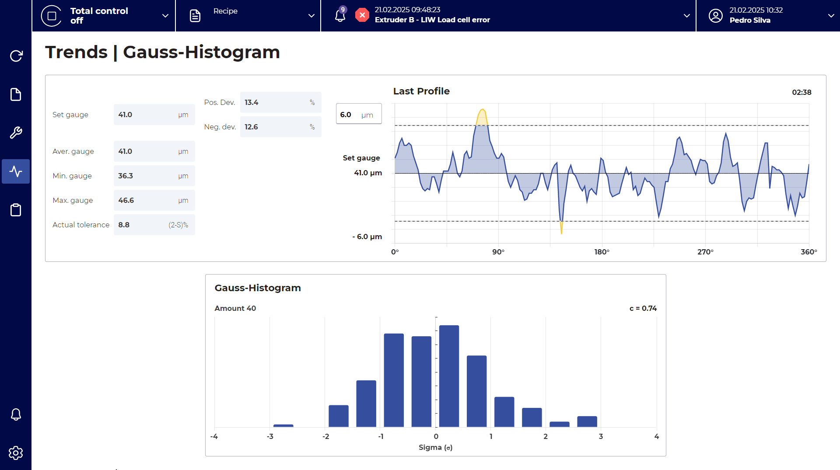Click the Extruder B LIW Load cell error message

point(432,20)
